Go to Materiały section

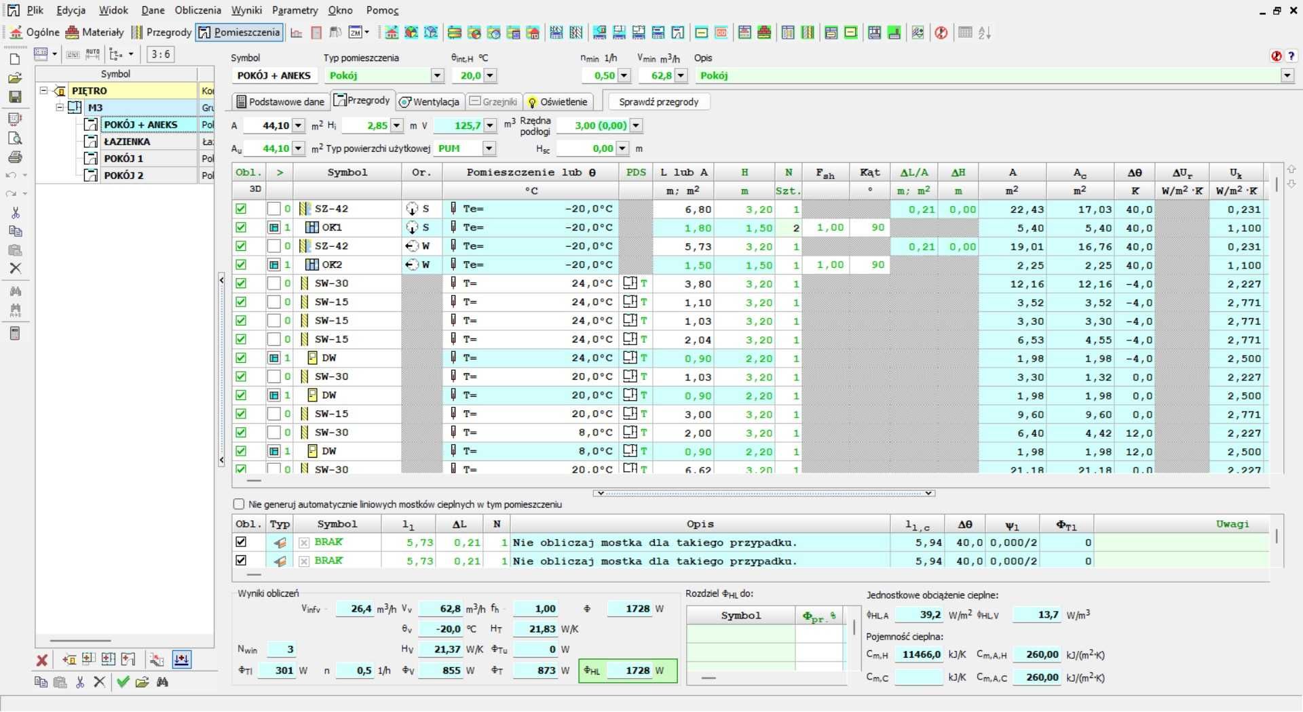point(94,32)
